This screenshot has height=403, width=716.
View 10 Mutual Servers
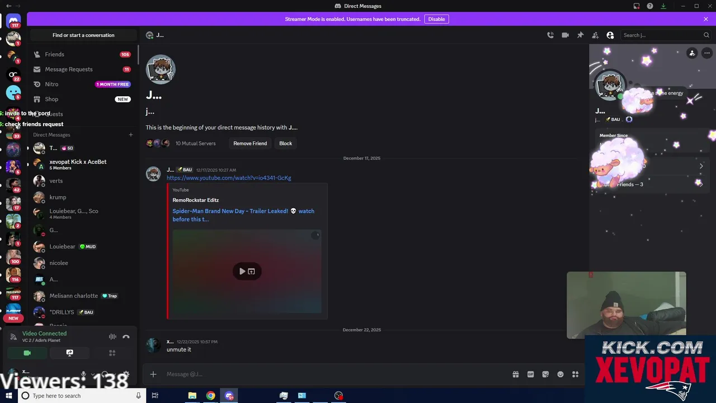(x=195, y=143)
